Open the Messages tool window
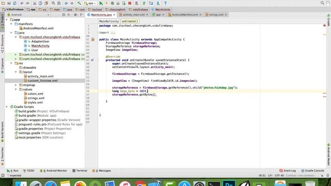331x186 pixels. tap(101, 171)
